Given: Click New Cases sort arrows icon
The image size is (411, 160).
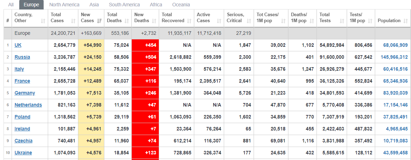Looking at the screenshot, I should tap(99, 21).
